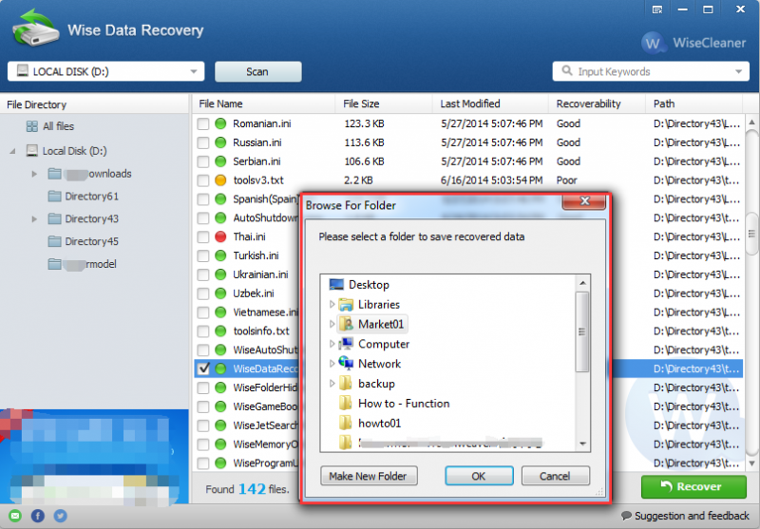Select Directory61 folder in tree
This screenshot has height=529, width=760.
(83, 197)
